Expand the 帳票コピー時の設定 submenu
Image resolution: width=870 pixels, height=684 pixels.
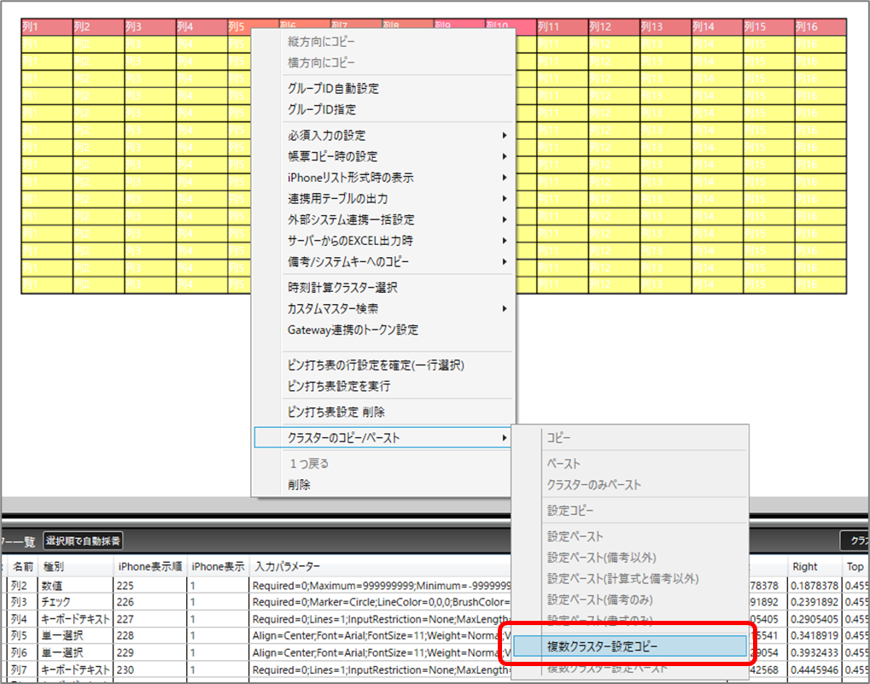[x=332, y=156]
